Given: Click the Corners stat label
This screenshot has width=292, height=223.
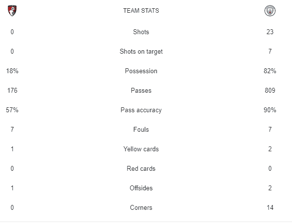Looking at the screenshot, I should pos(141,207).
